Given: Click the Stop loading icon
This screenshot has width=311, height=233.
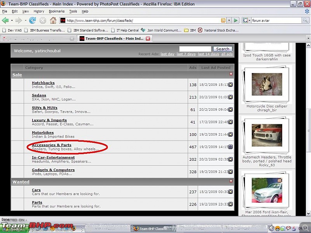Looking at the screenshot, I should [x=43, y=20].
